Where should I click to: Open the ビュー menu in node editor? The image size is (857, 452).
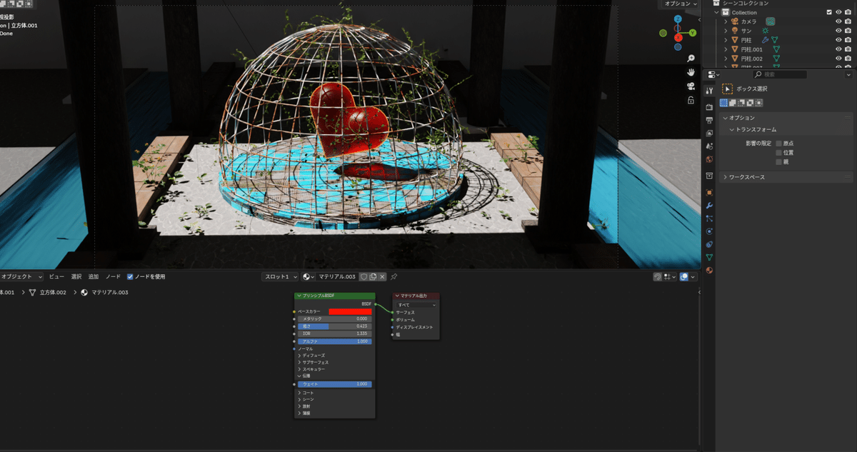click(56, 276)
